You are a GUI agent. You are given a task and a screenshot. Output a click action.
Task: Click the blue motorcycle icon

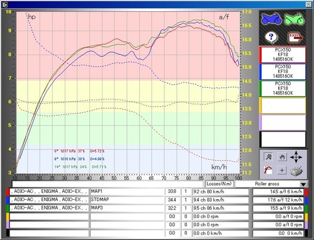pyautogui.click(x=271, y=19)
